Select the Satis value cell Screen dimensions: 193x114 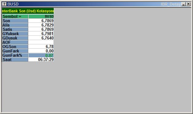41,29
